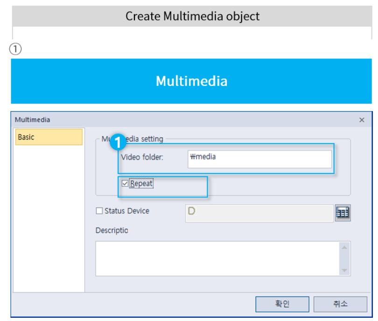This screenshot has height=321, width=378.
Task: Uncheck the Repeat option
Action: [125, 183]
